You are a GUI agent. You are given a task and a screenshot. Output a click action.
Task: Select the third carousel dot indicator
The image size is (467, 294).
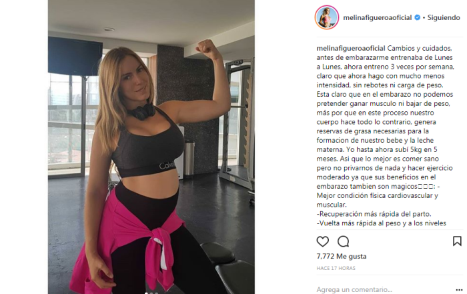[156, 293]
